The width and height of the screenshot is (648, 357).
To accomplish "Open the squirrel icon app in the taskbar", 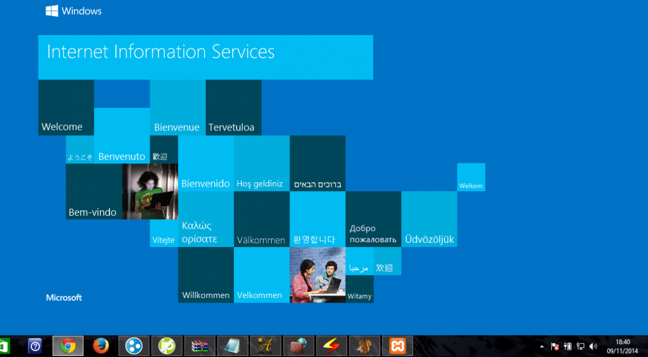I will tap(364, 346).
